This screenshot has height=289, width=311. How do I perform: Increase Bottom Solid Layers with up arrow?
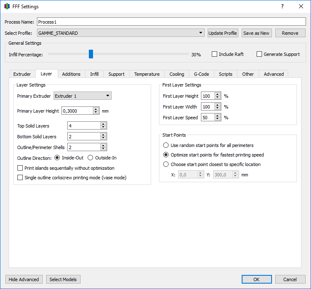click(x=103, y=135)
